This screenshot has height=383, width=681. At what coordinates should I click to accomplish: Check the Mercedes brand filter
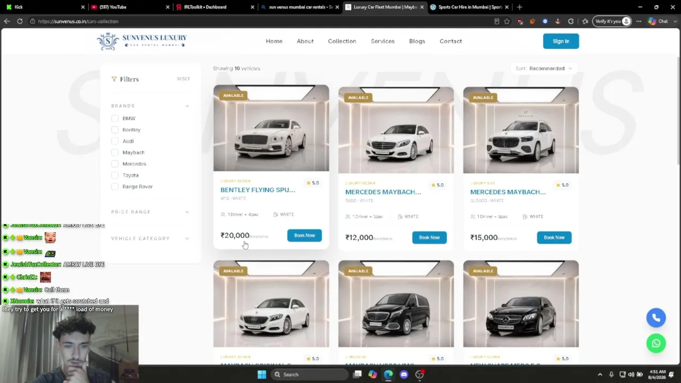tap(115, 164)
